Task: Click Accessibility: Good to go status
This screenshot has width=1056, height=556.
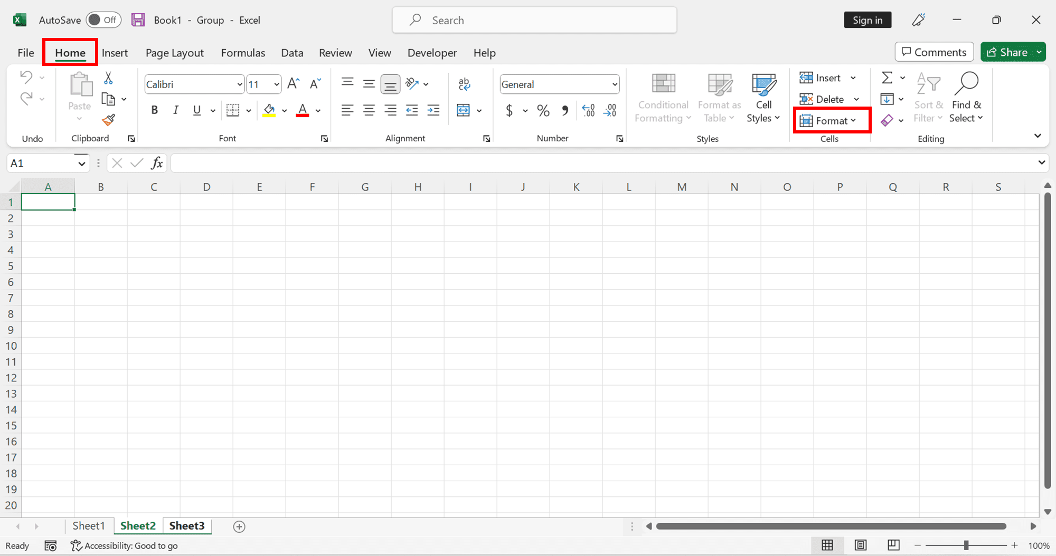Action: point(125,545)
